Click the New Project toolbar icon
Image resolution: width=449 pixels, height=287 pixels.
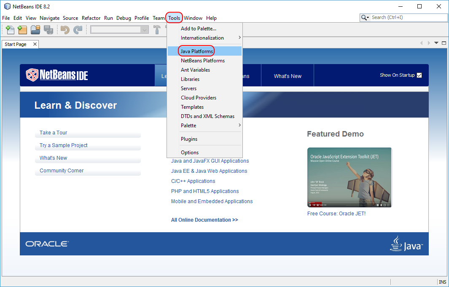coord(22,30)
